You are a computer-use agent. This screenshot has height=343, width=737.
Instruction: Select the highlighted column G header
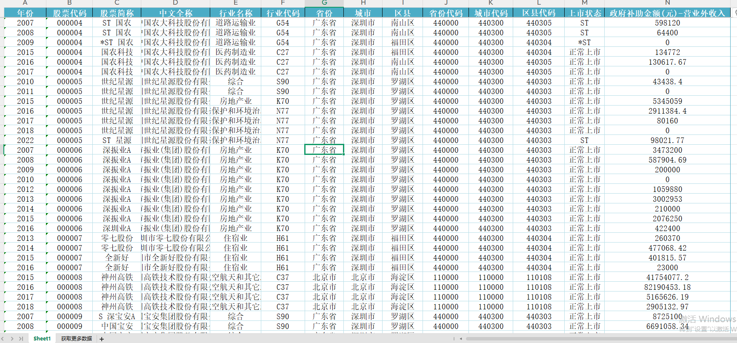tap(324, 3)
